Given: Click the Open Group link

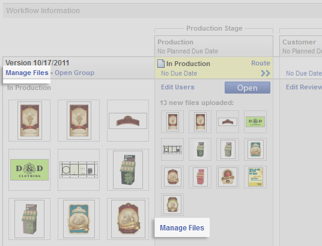Looking at the screenshot, I should pyautogui.click(x=74, y=73).
